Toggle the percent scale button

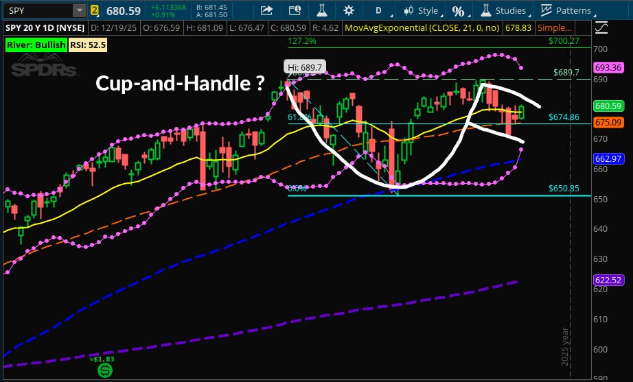click(459, 11)
